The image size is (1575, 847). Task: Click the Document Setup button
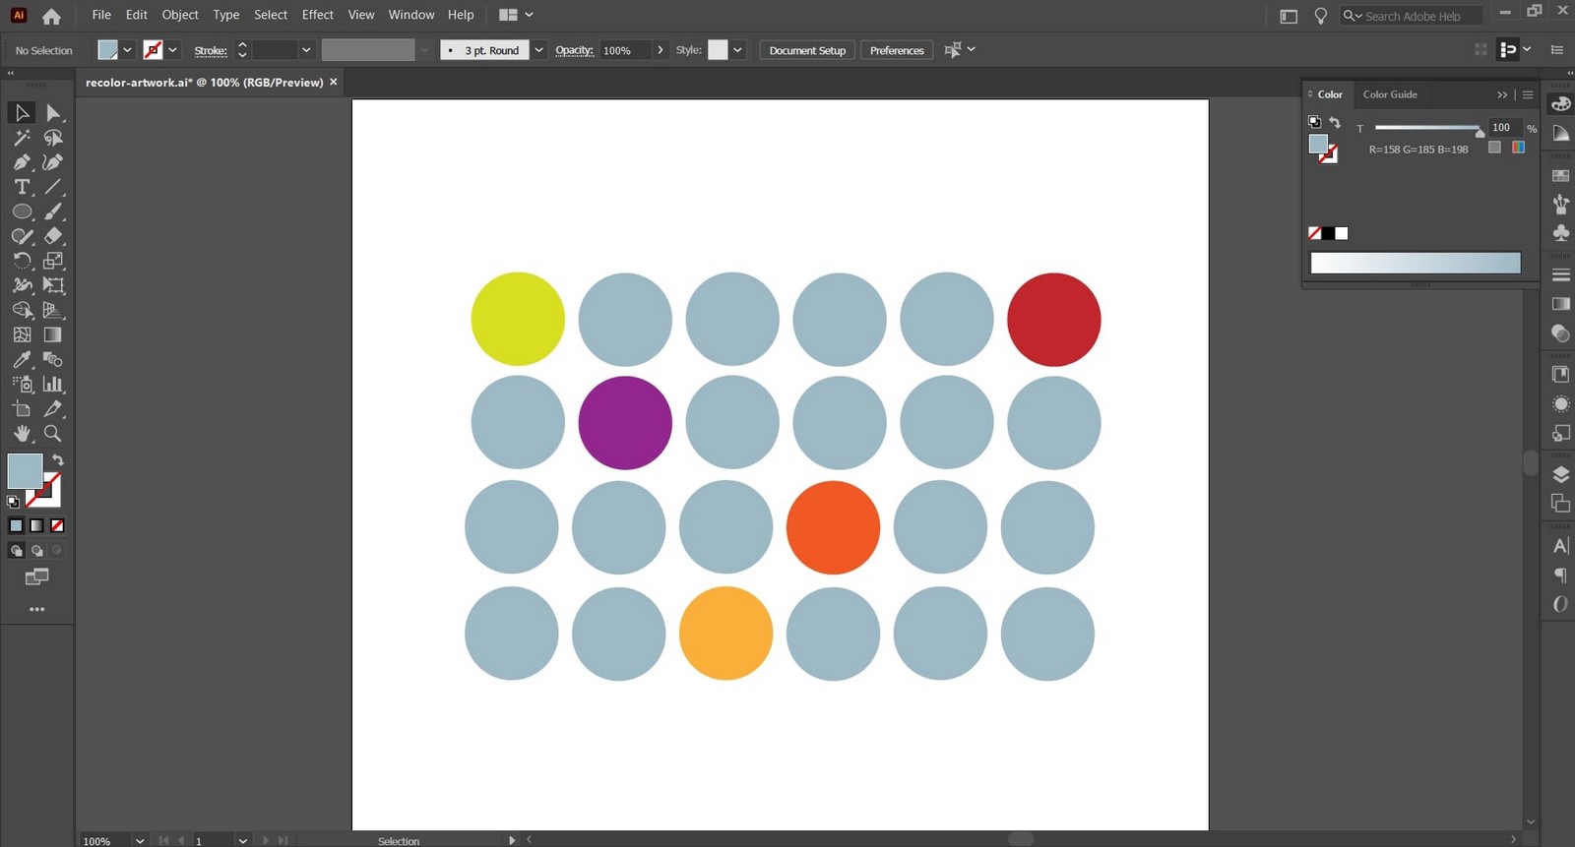click(807, 50)
